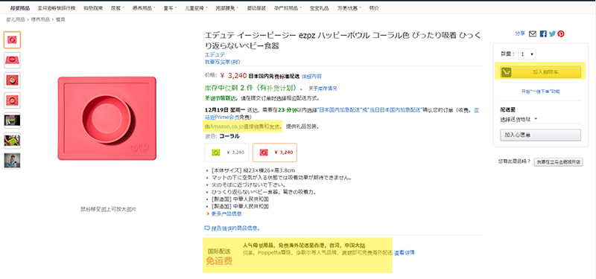Expand the 儿童座椅 child seats dropdown menu
This screenshot has width=596, height=279.
click(196, 8)
